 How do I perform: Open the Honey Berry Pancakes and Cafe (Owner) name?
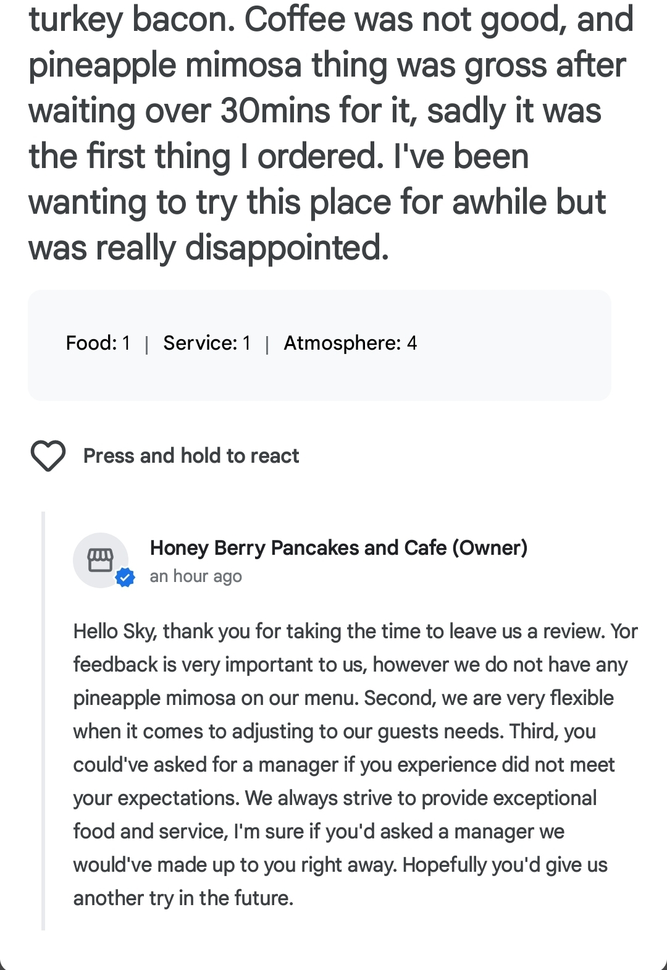pos(338,547)
